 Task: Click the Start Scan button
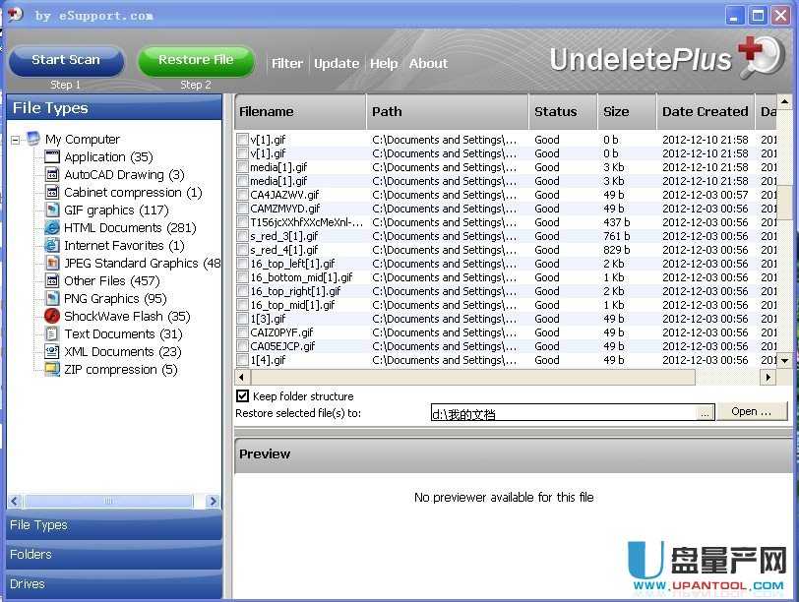tap(66, 60)
